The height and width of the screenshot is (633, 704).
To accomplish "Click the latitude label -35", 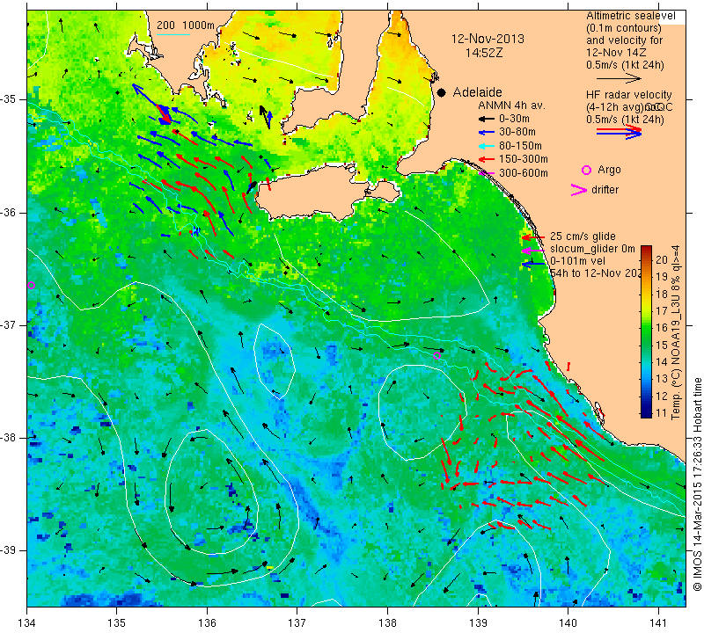I will [x=8, y=99].
